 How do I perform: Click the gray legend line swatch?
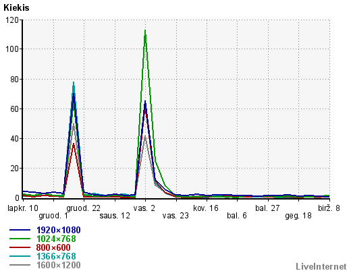click(20, 265)
